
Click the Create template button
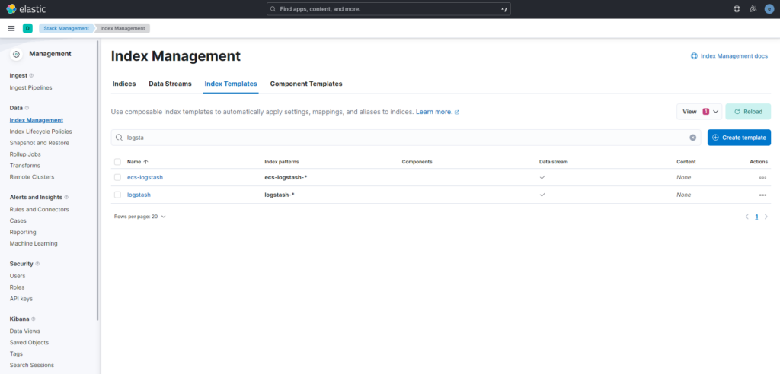pyautogui.click(x=738, y=138)
